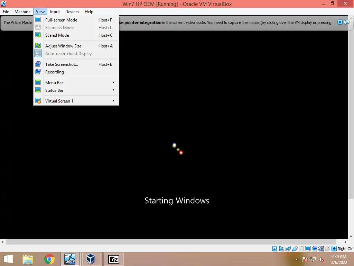Open the Machine menu
The image size is (354, 266).
click(22, 12)
